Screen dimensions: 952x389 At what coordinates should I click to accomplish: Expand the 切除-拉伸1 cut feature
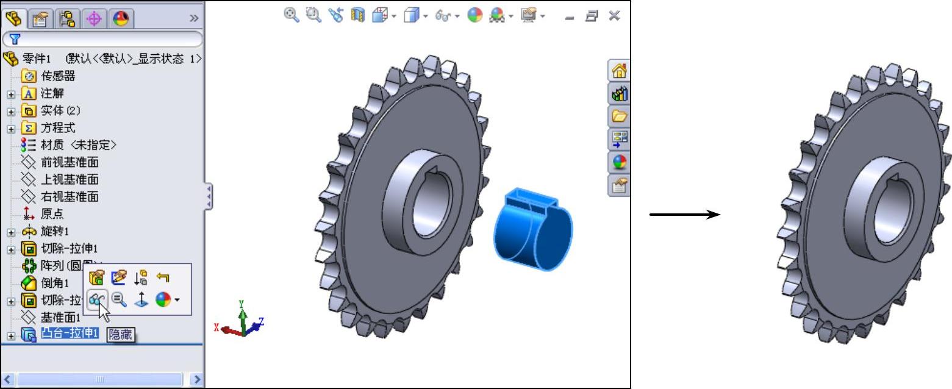point(10,249)
